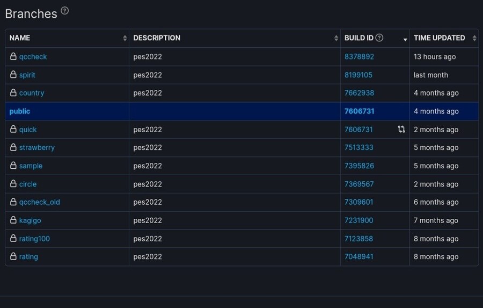Screen dimensions: 483x308
Task: Click the highlighted build 7606731 in public row
Action: [359, 111]
